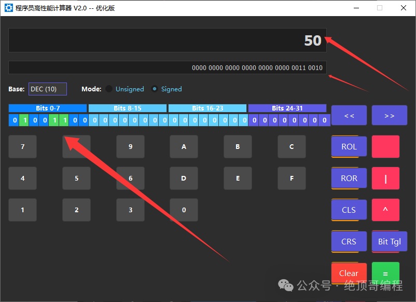This screenshot has height=302, width=416.
Task: Tap digit key 9
Action: tap(130, 146)
